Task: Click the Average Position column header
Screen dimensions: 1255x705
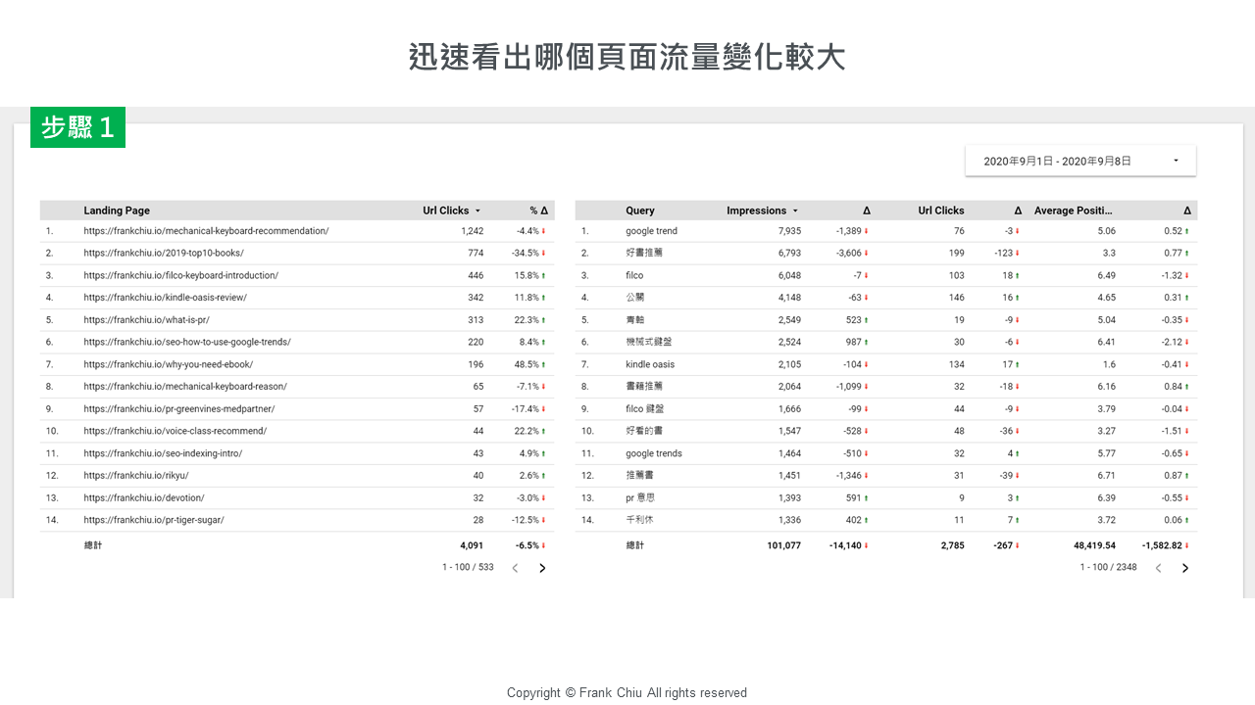Action: (x=1073, y=211)
